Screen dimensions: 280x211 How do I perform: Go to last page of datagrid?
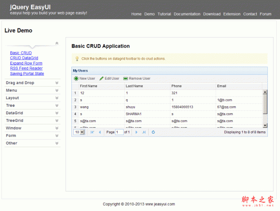point(144,132)
